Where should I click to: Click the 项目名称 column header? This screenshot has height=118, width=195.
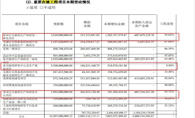pyautogui.click(x=22, y=24)
